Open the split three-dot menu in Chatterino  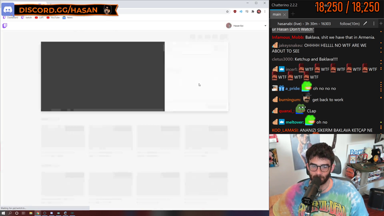point(374,23)
